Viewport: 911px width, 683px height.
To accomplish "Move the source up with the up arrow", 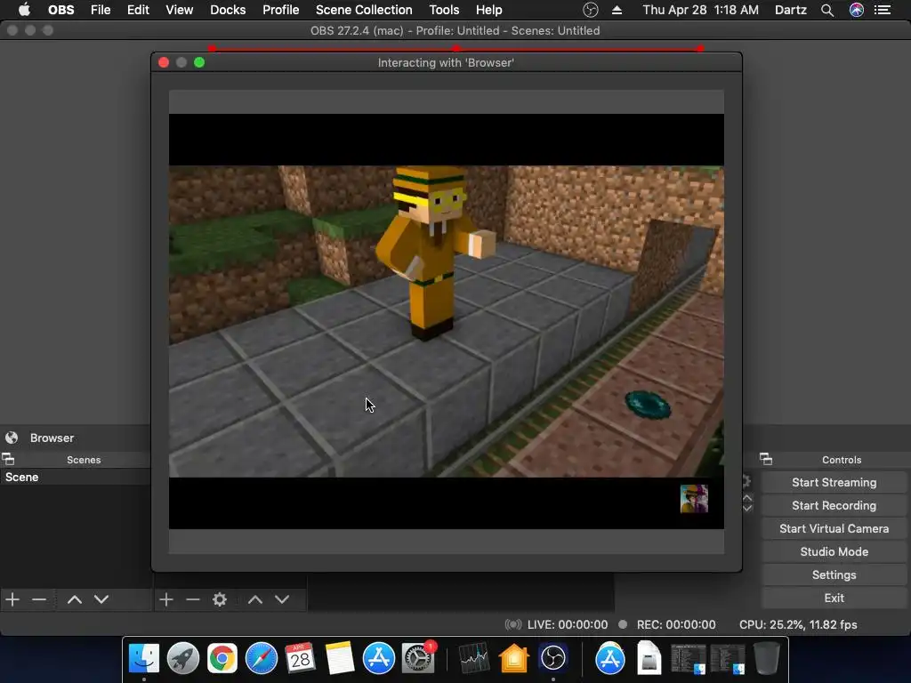I will tap(255, 599).
